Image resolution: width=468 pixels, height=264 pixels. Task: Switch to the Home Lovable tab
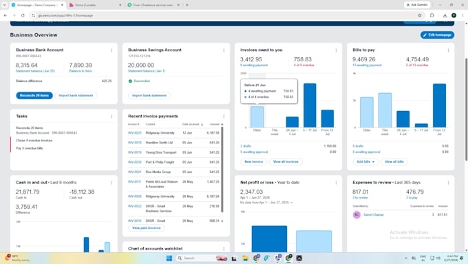coord(94,5)
